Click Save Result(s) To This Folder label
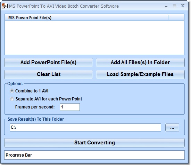 (x=36, y=119)
